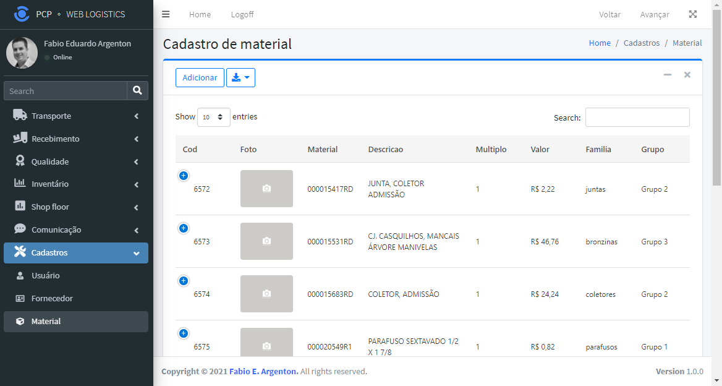Click the fullscreen expand icon
Viewport: 722px width, 386px height.
(x=692, y=14)
